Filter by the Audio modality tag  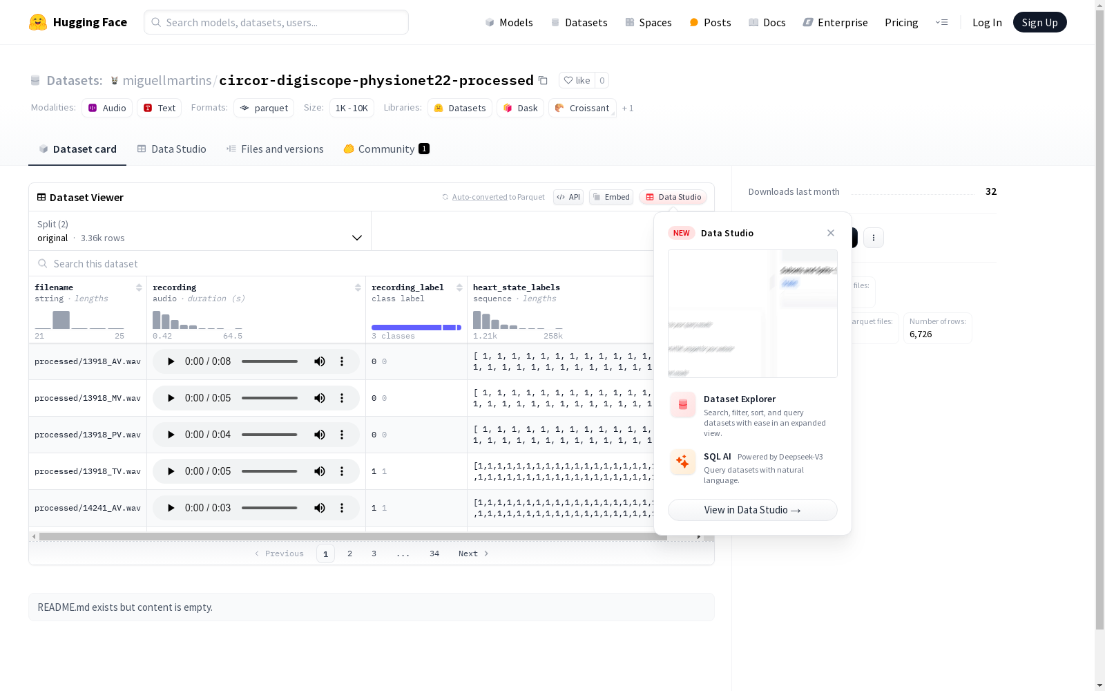pyautogui.click(x=107, y=108)
